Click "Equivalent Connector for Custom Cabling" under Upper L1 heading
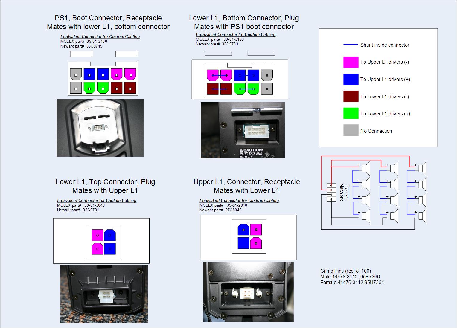 pos(239,200)
